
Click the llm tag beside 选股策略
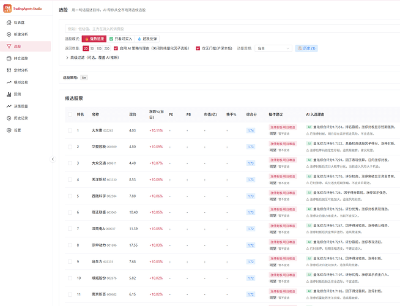click(84, 78)
